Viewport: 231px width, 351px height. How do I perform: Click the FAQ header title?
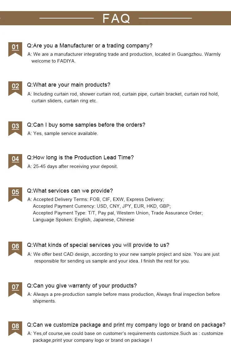(116, 18)
